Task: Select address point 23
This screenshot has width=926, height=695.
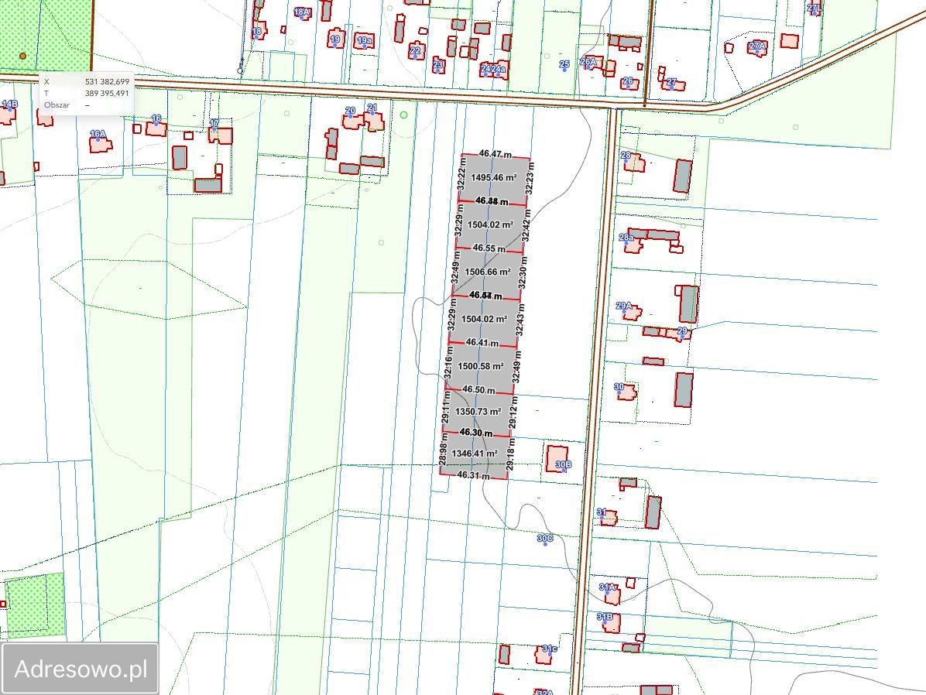Action: [437, 66]
